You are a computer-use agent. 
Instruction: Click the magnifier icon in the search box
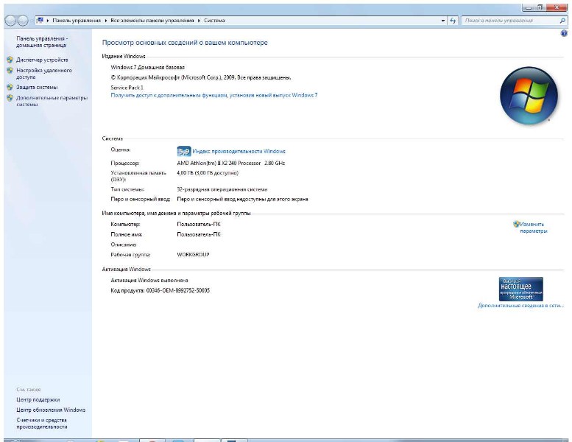(563, 21)
